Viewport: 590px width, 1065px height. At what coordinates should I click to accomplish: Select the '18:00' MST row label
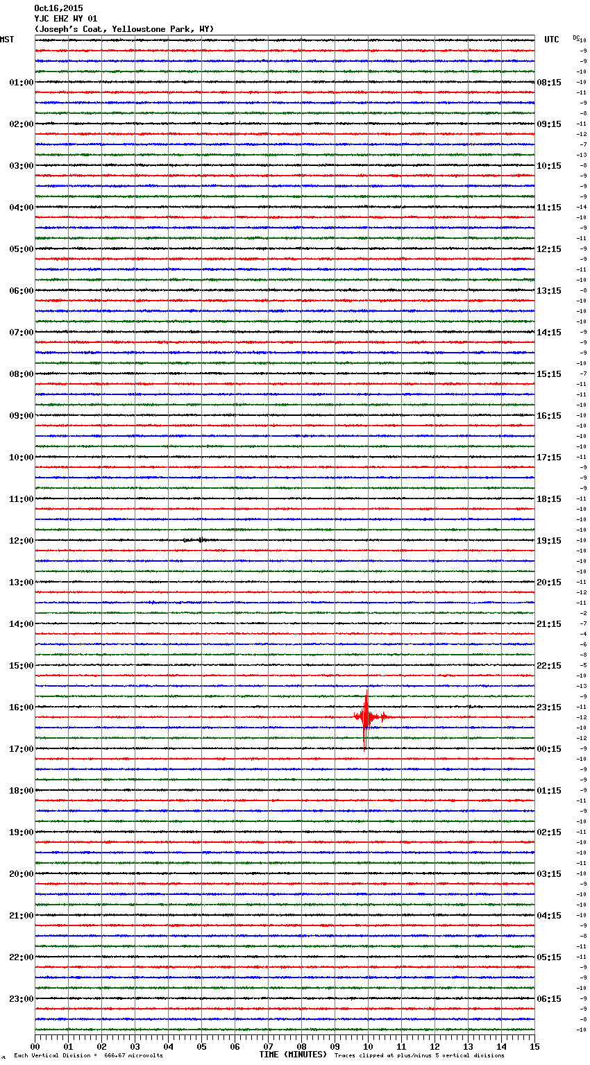22,791
